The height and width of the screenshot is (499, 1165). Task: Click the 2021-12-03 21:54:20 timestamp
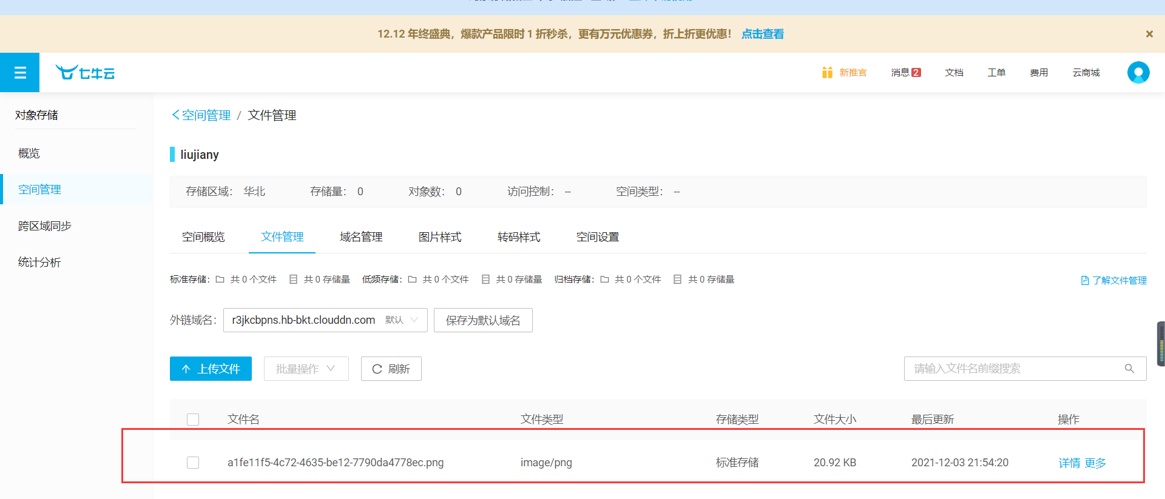click(x=960, y=463)
